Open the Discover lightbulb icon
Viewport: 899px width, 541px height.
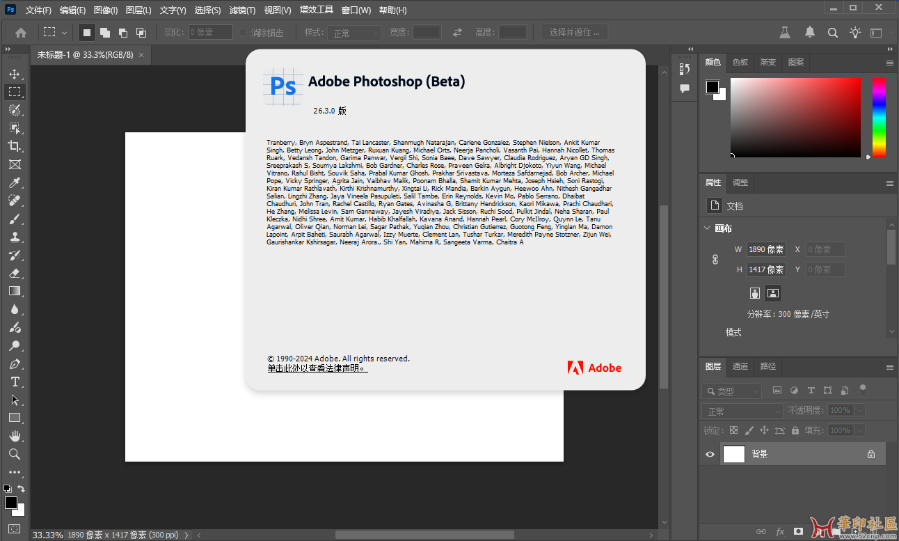[855, 32]
